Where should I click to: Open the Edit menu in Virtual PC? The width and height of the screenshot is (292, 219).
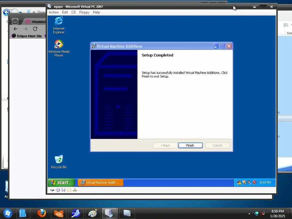point(65,12)
